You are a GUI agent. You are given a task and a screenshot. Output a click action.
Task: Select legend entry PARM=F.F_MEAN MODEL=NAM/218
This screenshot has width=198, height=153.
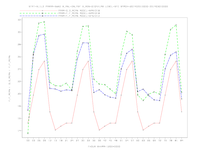tap(79, 13)
